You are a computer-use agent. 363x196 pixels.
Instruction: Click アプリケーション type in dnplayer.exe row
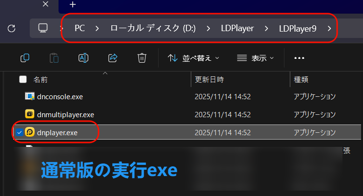point(315,132)
